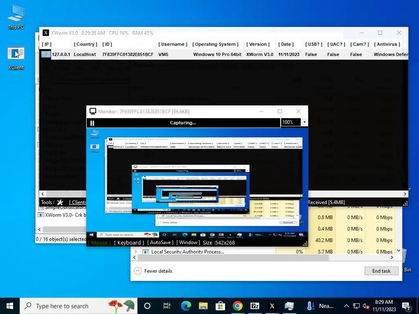Sort by the [ Version ] column header
This screenshot has width=419, height=314.
pyautogui.click(x=258, y=44)
